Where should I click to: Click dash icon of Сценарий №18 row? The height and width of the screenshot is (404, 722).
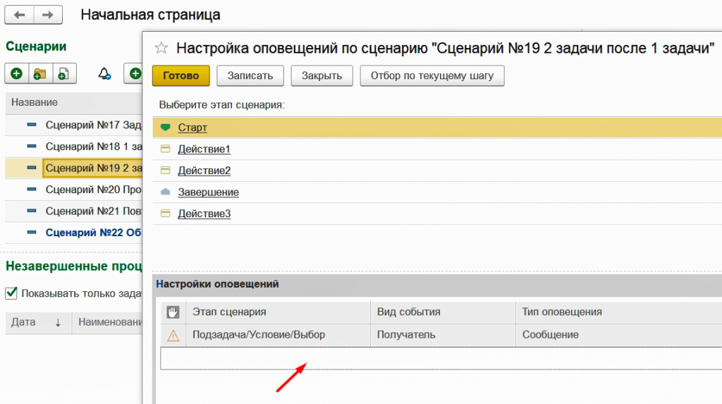[31, 146]
